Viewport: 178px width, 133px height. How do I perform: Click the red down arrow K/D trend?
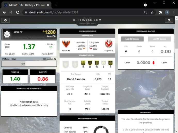tap(153, 63)
